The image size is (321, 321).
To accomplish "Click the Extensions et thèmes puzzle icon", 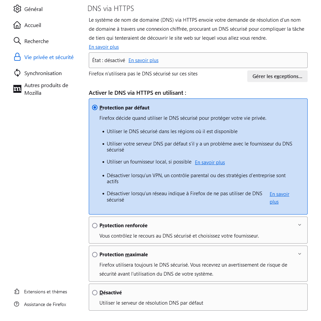I will tap(16, 291).
